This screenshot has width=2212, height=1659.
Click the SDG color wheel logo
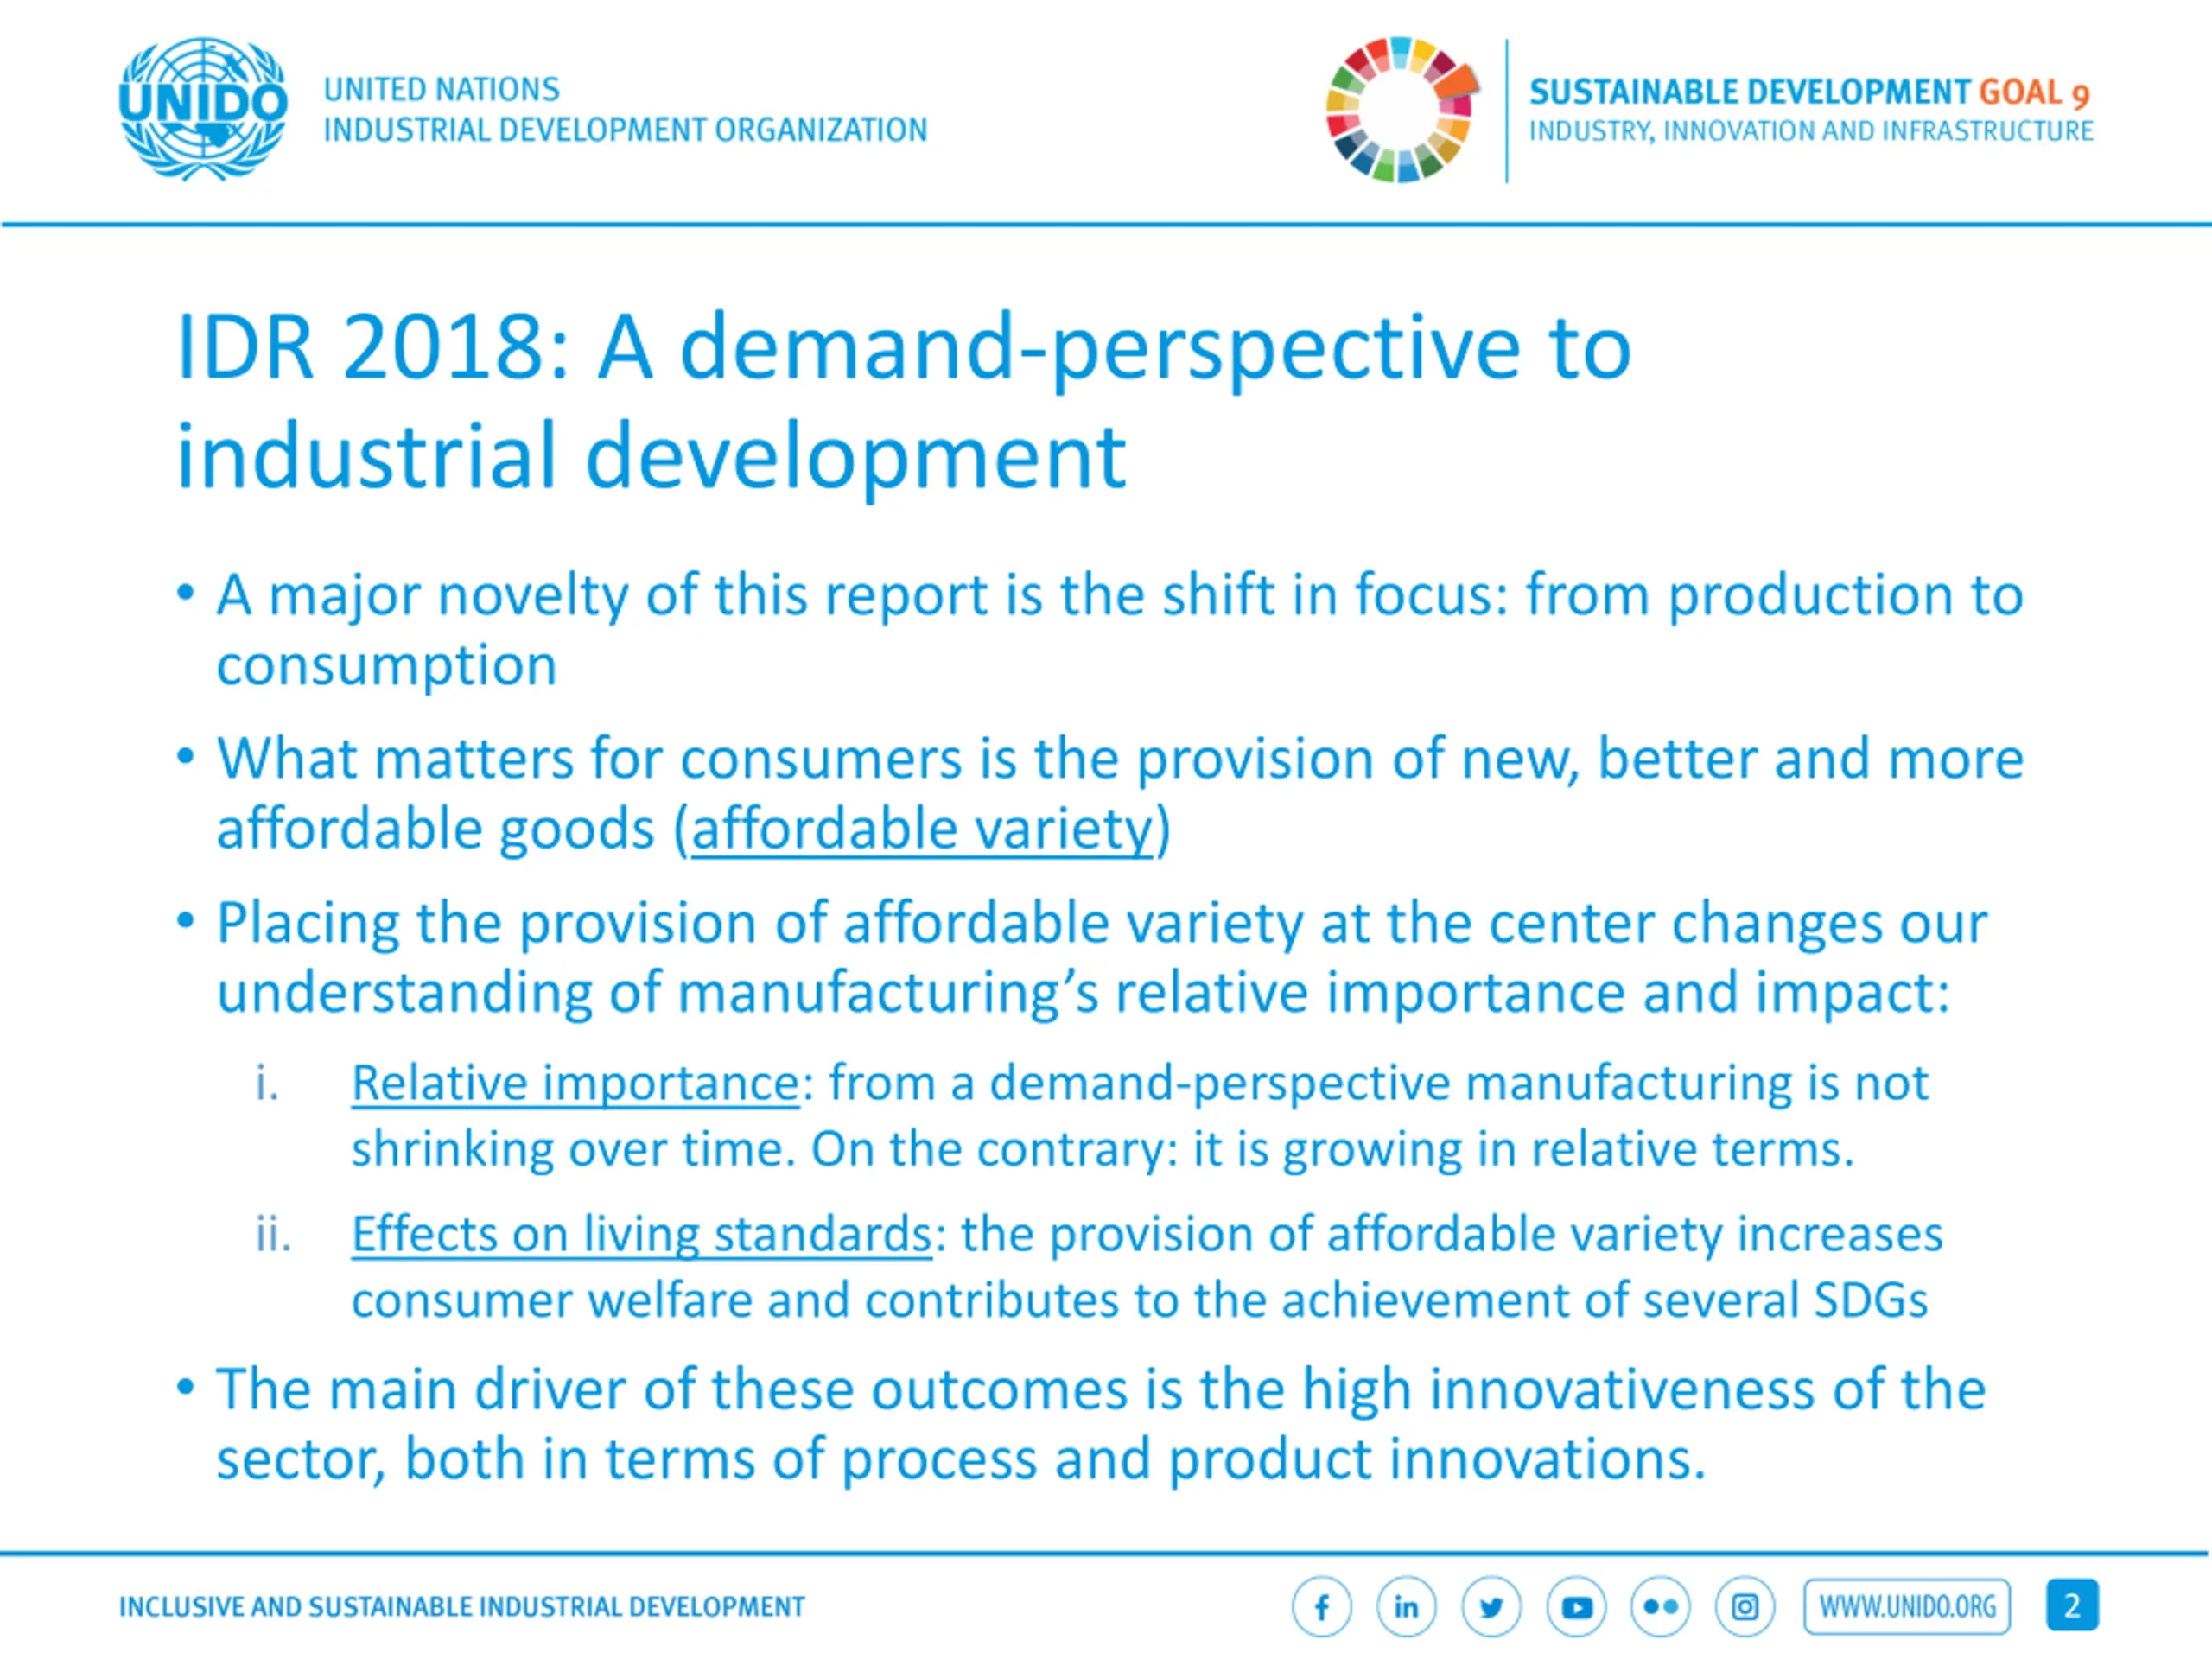point(1402,110)
